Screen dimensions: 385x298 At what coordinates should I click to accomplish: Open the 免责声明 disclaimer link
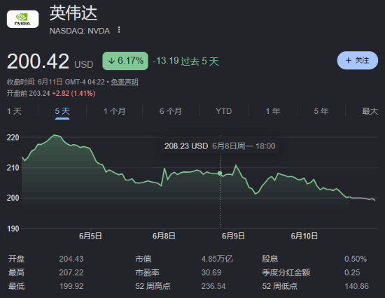point(125,82)
